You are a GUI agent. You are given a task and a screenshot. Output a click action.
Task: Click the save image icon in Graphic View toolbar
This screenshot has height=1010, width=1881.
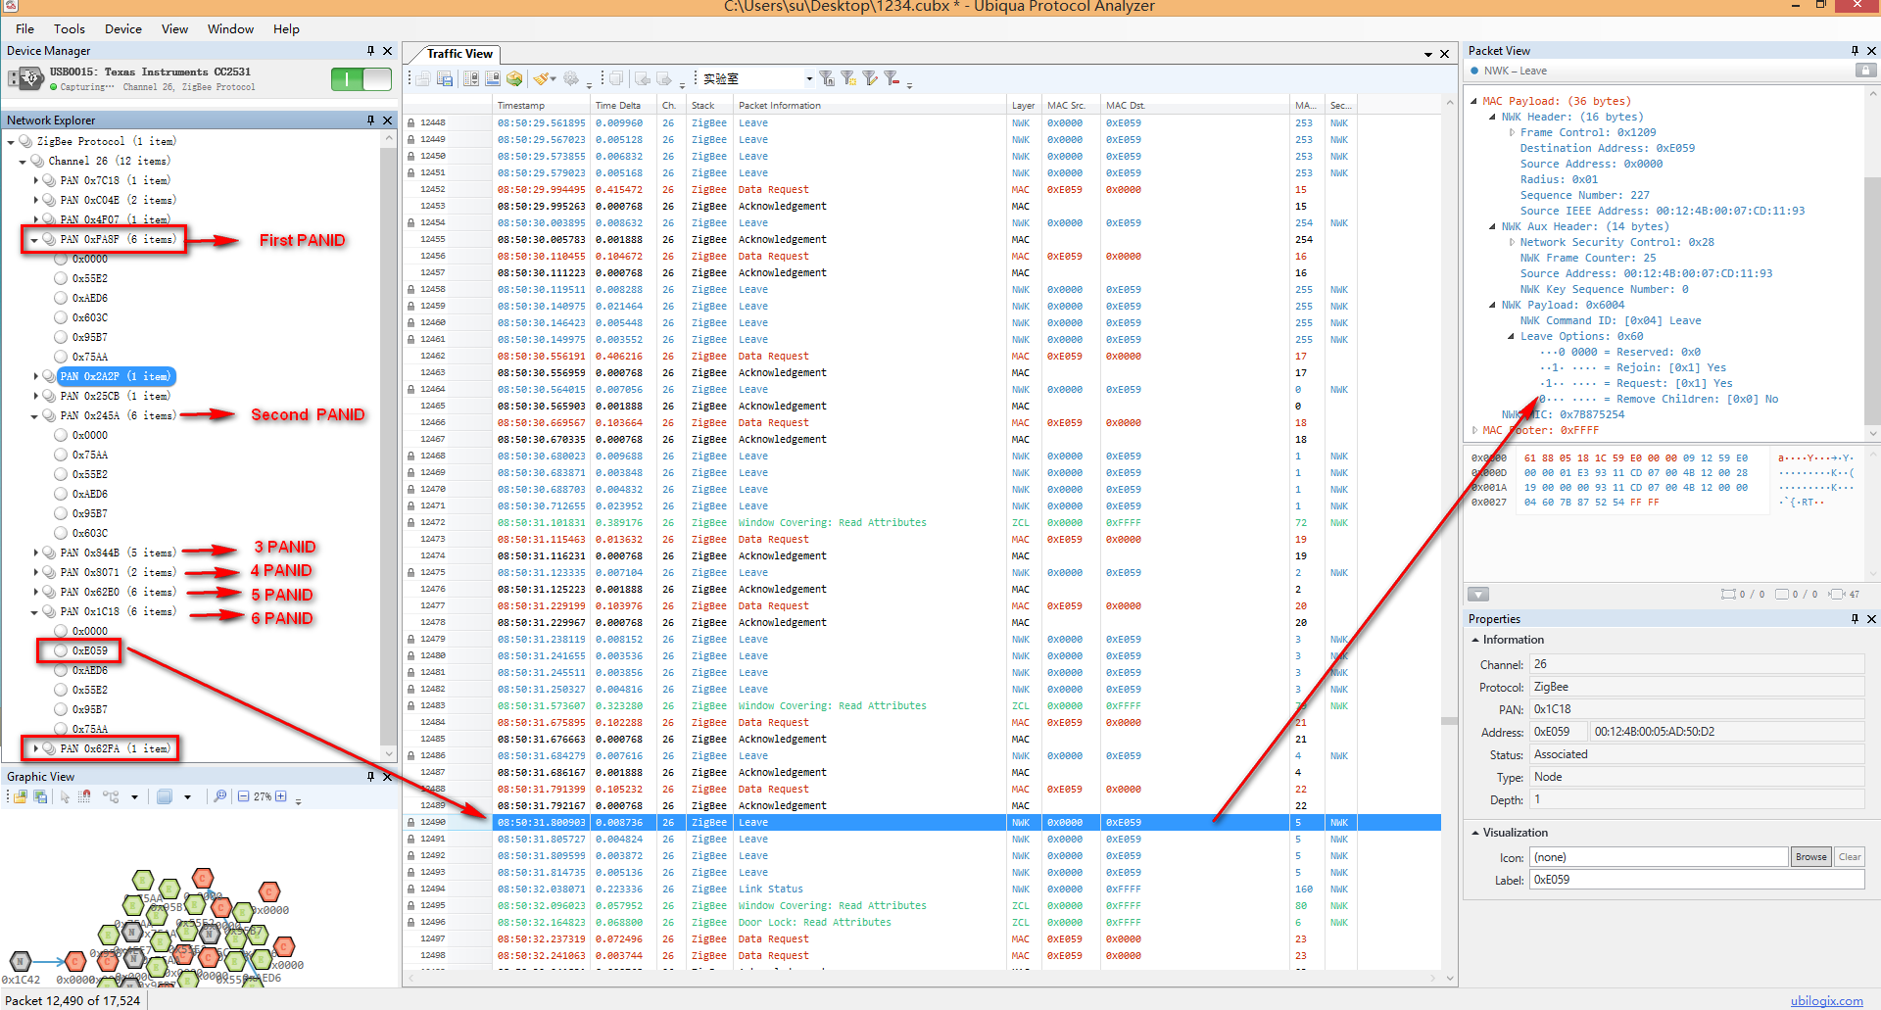[x=40, y=796]
